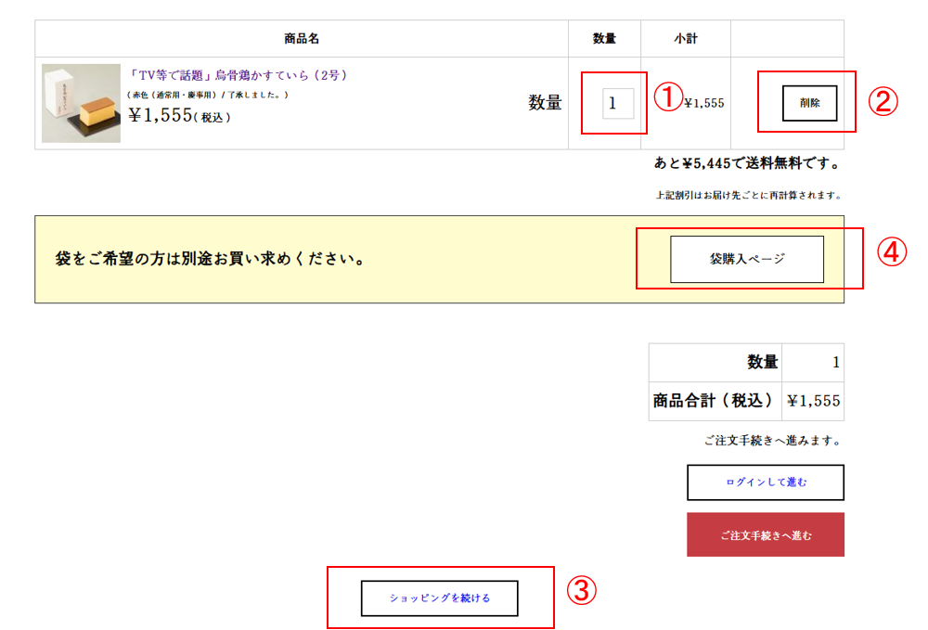Click the ¥1,555 subtotal in product row

point(703,103)
